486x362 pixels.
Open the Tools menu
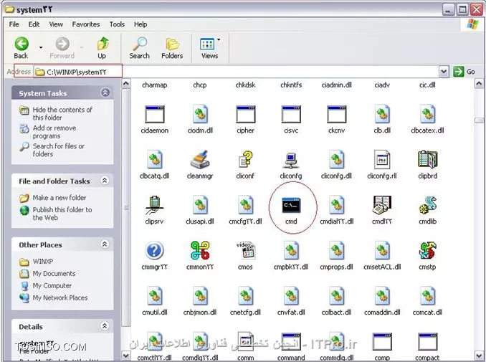117,24
